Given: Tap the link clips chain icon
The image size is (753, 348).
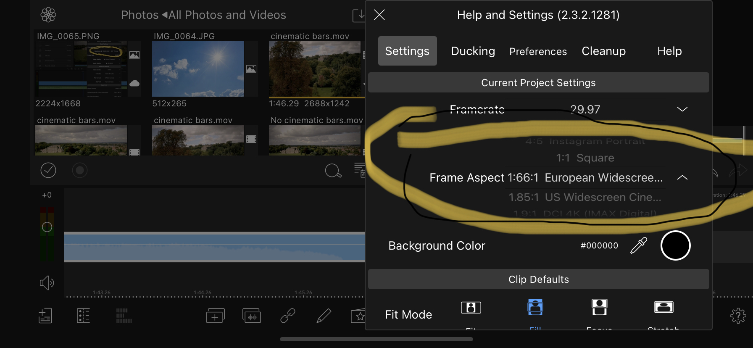Looking at the screenshot, I should [288, 316].
